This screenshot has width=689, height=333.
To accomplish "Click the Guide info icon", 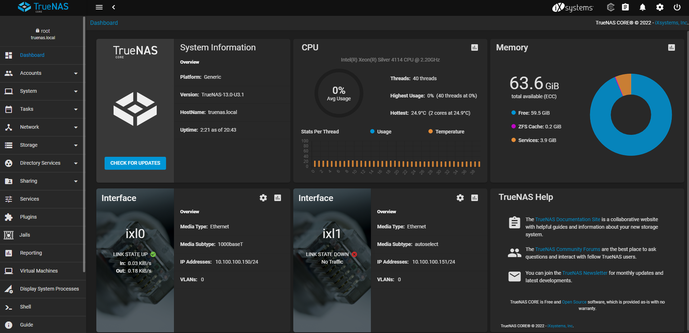I will [9, 325].
